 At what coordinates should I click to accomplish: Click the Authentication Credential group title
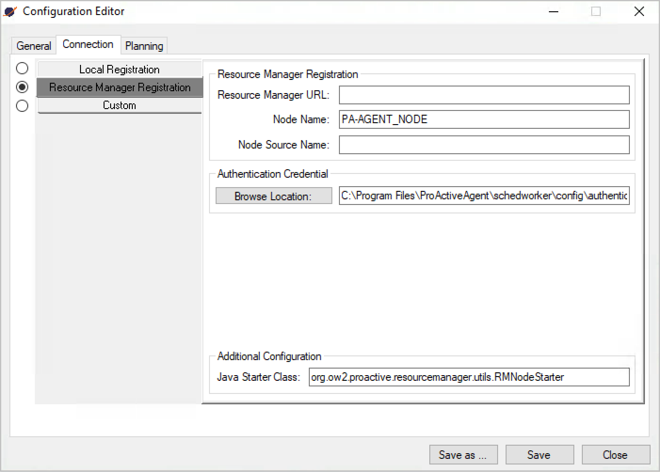(x=273, y=174)
